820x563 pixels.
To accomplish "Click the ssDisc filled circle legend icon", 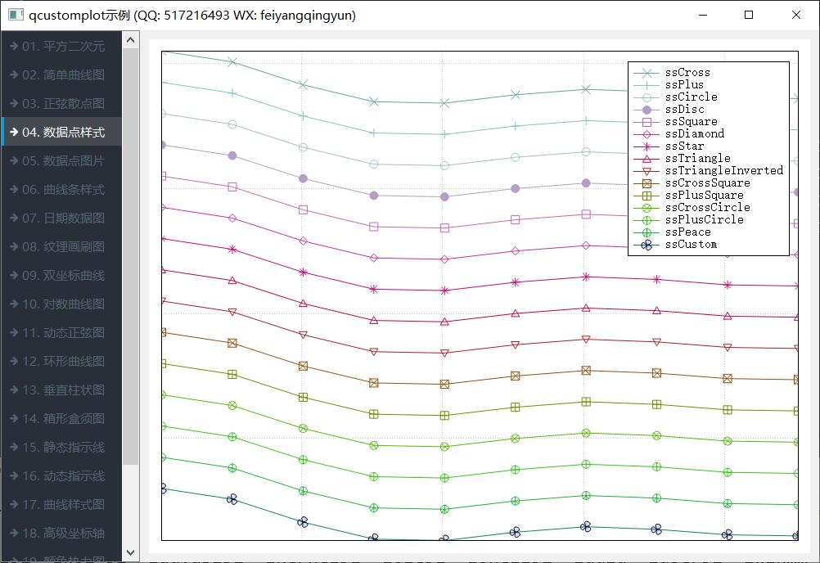I will click(647, 110).
